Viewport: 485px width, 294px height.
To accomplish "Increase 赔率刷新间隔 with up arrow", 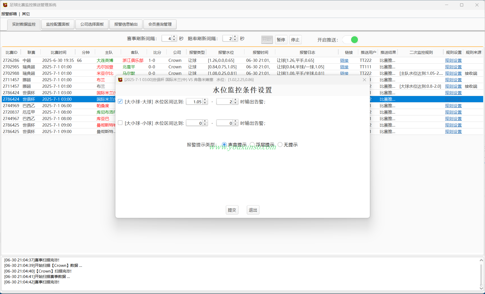I will [235, 37].
